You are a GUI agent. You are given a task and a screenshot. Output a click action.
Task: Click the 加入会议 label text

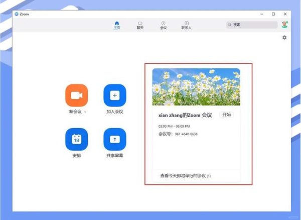click(115, 112)
